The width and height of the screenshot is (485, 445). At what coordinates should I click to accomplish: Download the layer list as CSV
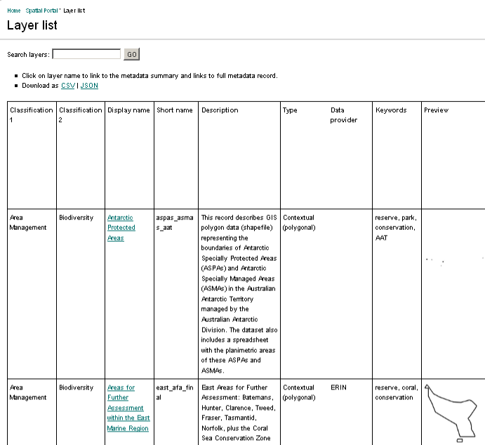point(67,86)
